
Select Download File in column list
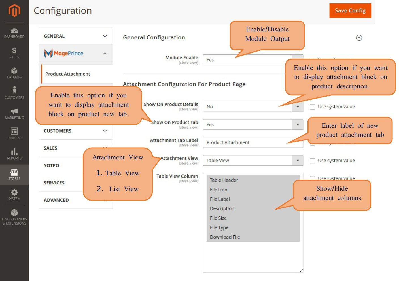(253, 237)
